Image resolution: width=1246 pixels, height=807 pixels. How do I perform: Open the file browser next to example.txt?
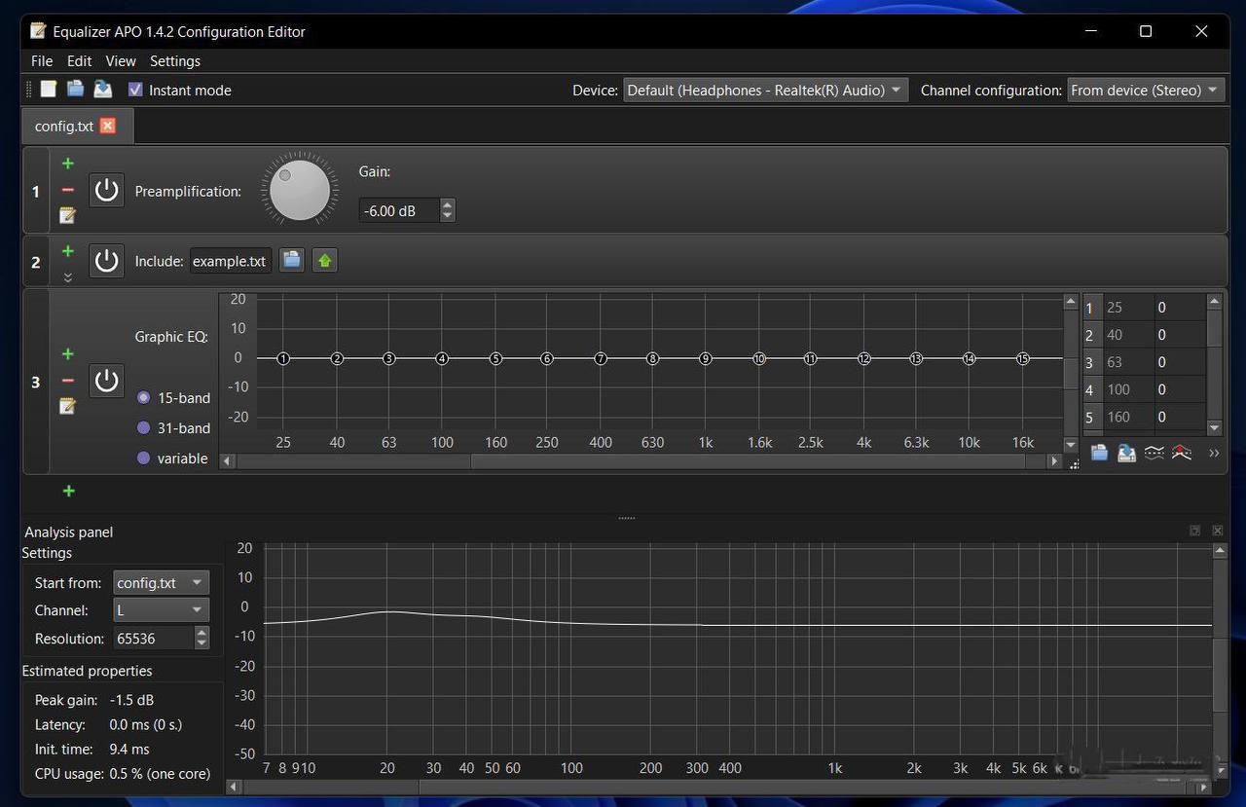(291, 260)
